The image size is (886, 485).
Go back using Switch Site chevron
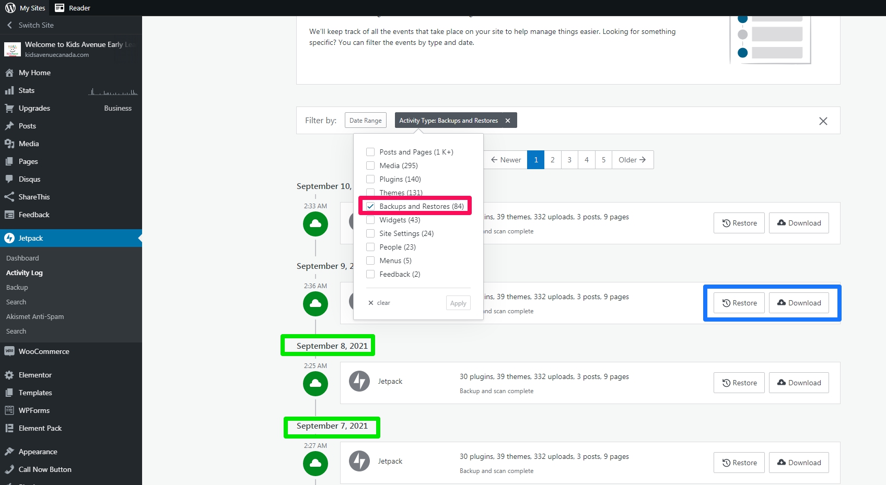click(9, 25)
